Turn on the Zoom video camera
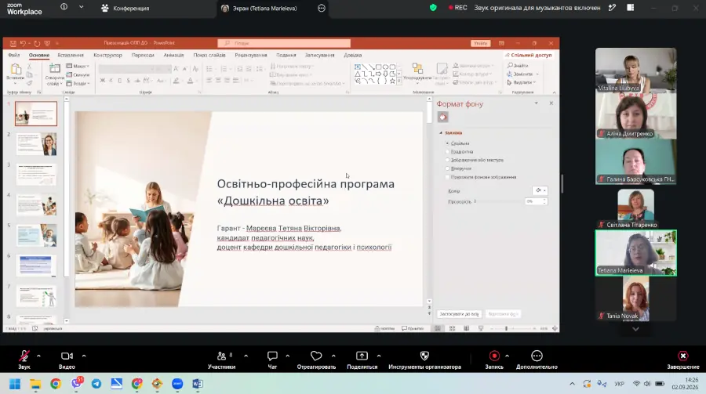This screenshot has height=394, width=706. click(x=67, y=360)
